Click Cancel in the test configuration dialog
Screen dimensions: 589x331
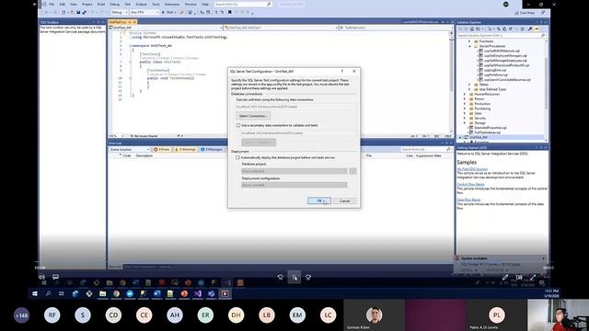tap(344, 200)
